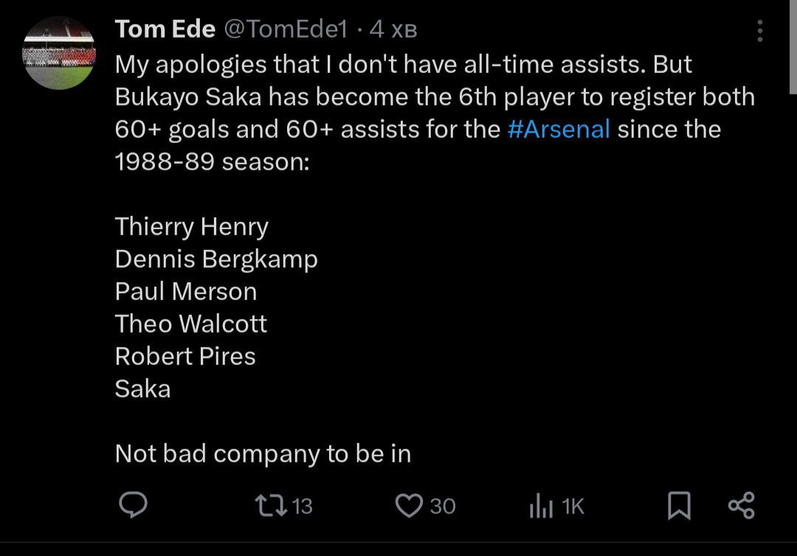Click the Dennis Bergkamp line

(216, 259)
